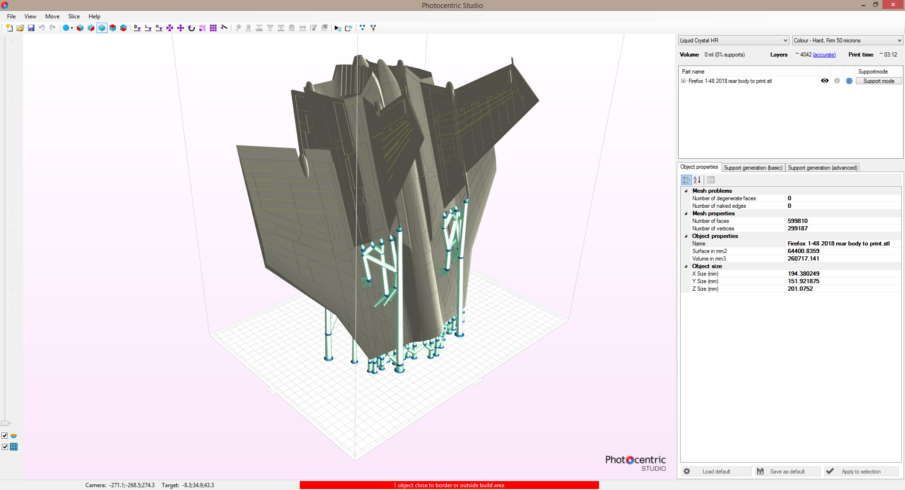Click the Apply to selection button

(861, 472)
